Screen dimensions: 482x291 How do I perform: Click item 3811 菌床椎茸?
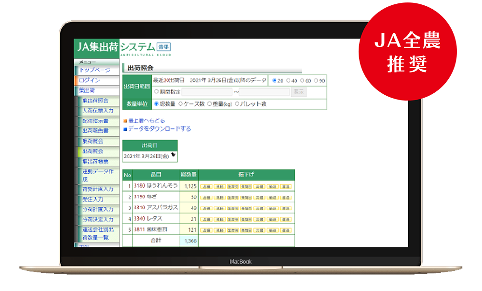150,229
